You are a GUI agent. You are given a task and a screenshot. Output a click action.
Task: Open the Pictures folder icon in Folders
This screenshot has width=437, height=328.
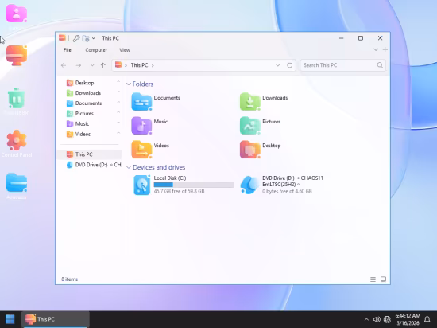click(x=250, y=126)
